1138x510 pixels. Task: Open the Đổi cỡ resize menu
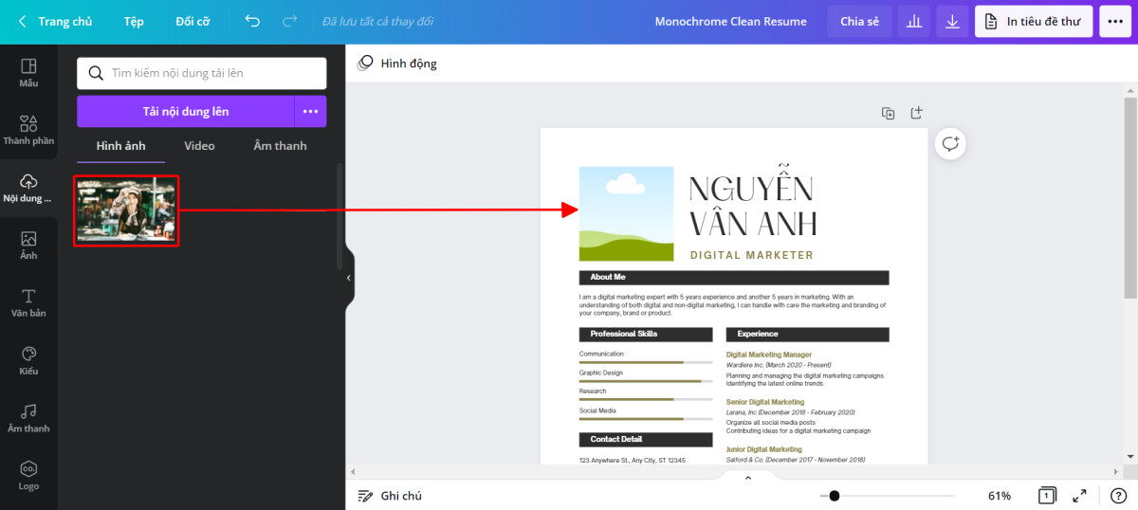click(x=193, y=21)
